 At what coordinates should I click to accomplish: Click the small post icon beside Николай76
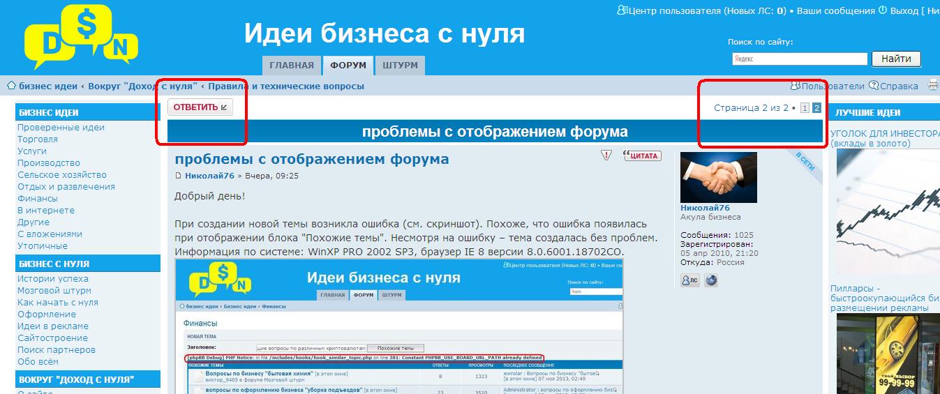pos(179,176)
